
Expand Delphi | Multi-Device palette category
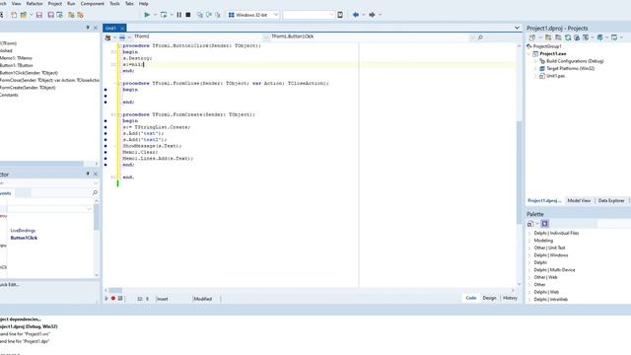click(x=529, y=270)
